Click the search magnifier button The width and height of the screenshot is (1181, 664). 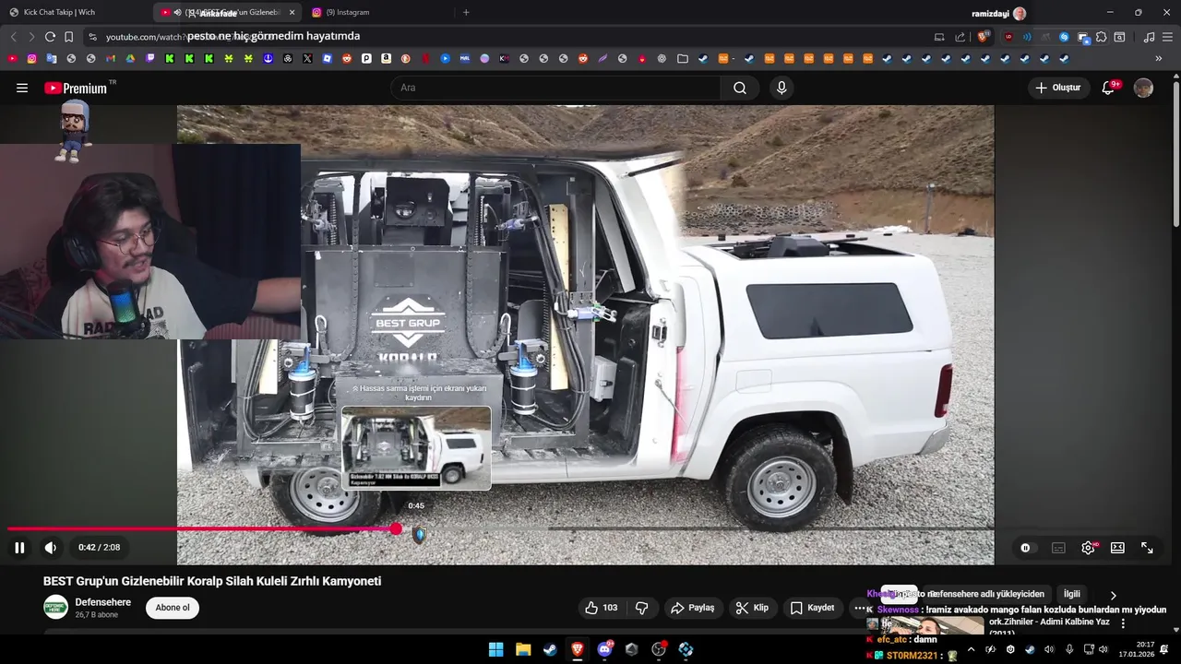740,88
